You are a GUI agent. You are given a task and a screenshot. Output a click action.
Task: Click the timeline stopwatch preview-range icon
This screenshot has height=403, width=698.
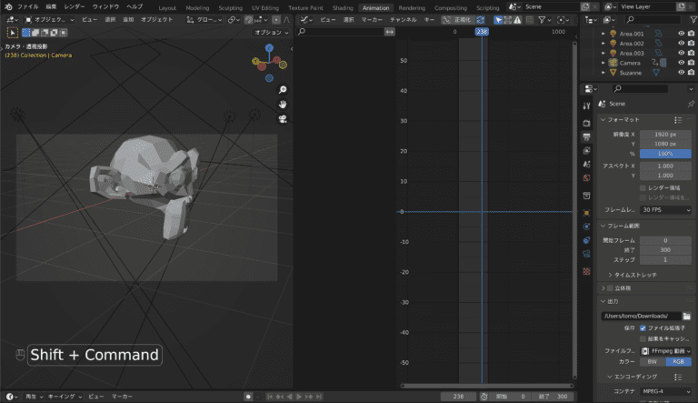point(484,397)
